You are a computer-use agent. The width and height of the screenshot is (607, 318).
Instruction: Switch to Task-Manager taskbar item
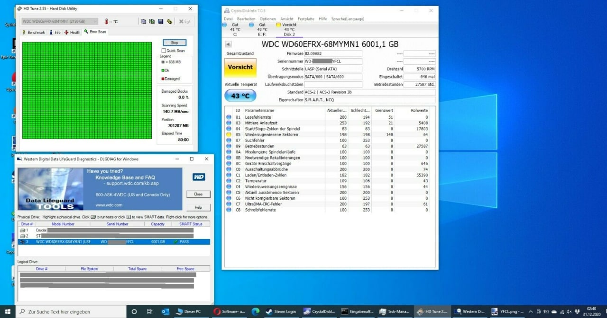tap(395, 311)
